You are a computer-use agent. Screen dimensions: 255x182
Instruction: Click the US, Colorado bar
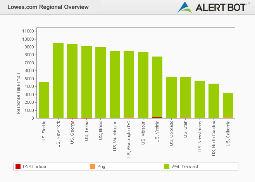click(171, 97)
